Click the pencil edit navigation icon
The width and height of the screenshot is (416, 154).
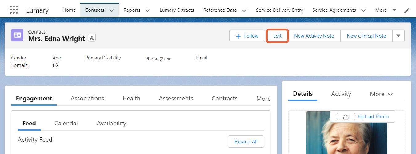[407, 10]
